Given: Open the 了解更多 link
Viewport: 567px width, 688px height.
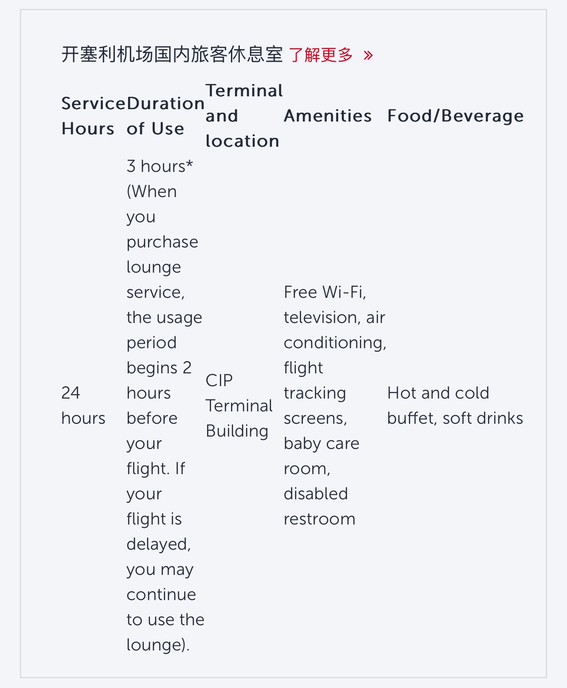Looking at the screenshot, I should tap(321, 55).
